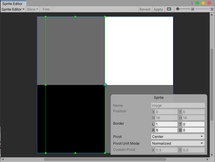The width and height of the screenshot is (215, 162).
Task: Click the Position W field showing 16
Action: [x=166, y=118]
